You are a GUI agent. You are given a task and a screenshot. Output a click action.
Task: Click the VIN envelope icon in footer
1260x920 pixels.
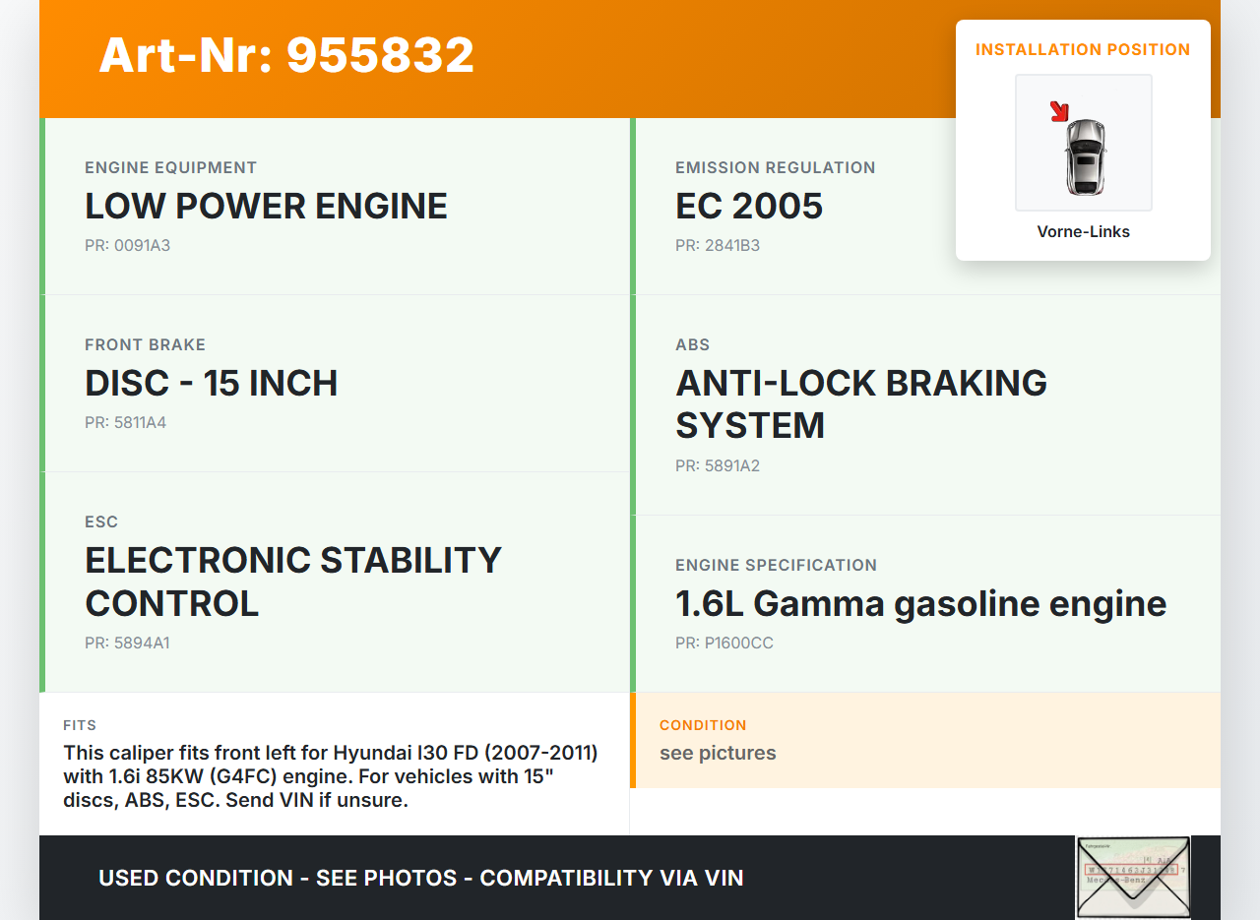coord(1132,877)
